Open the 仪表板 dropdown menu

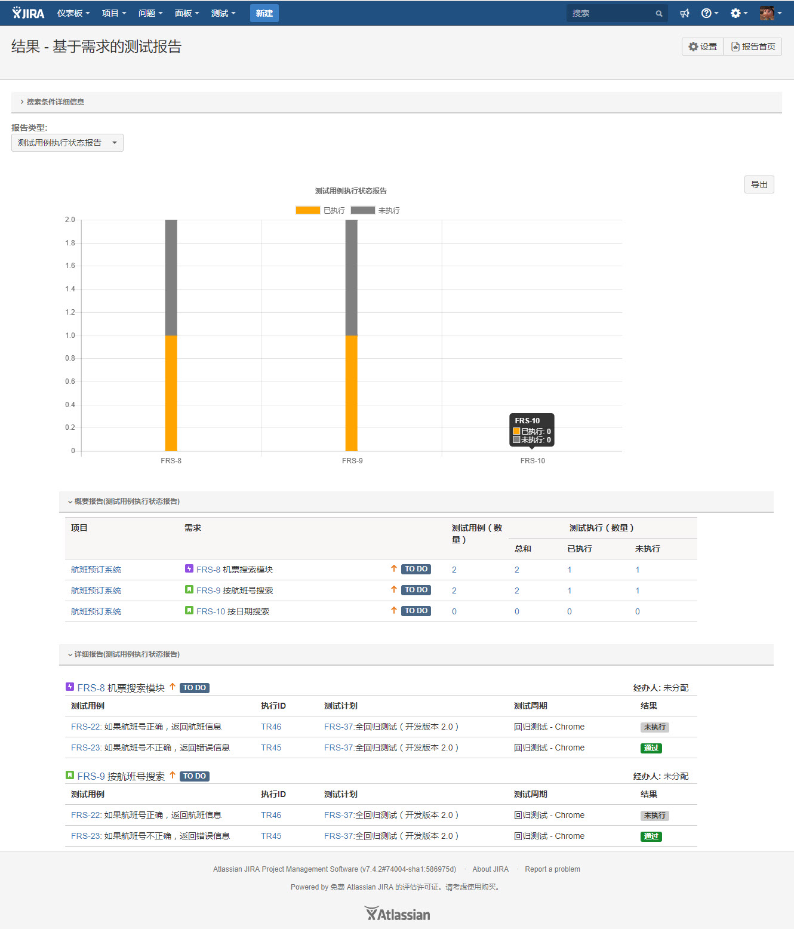tap(73, 13)
